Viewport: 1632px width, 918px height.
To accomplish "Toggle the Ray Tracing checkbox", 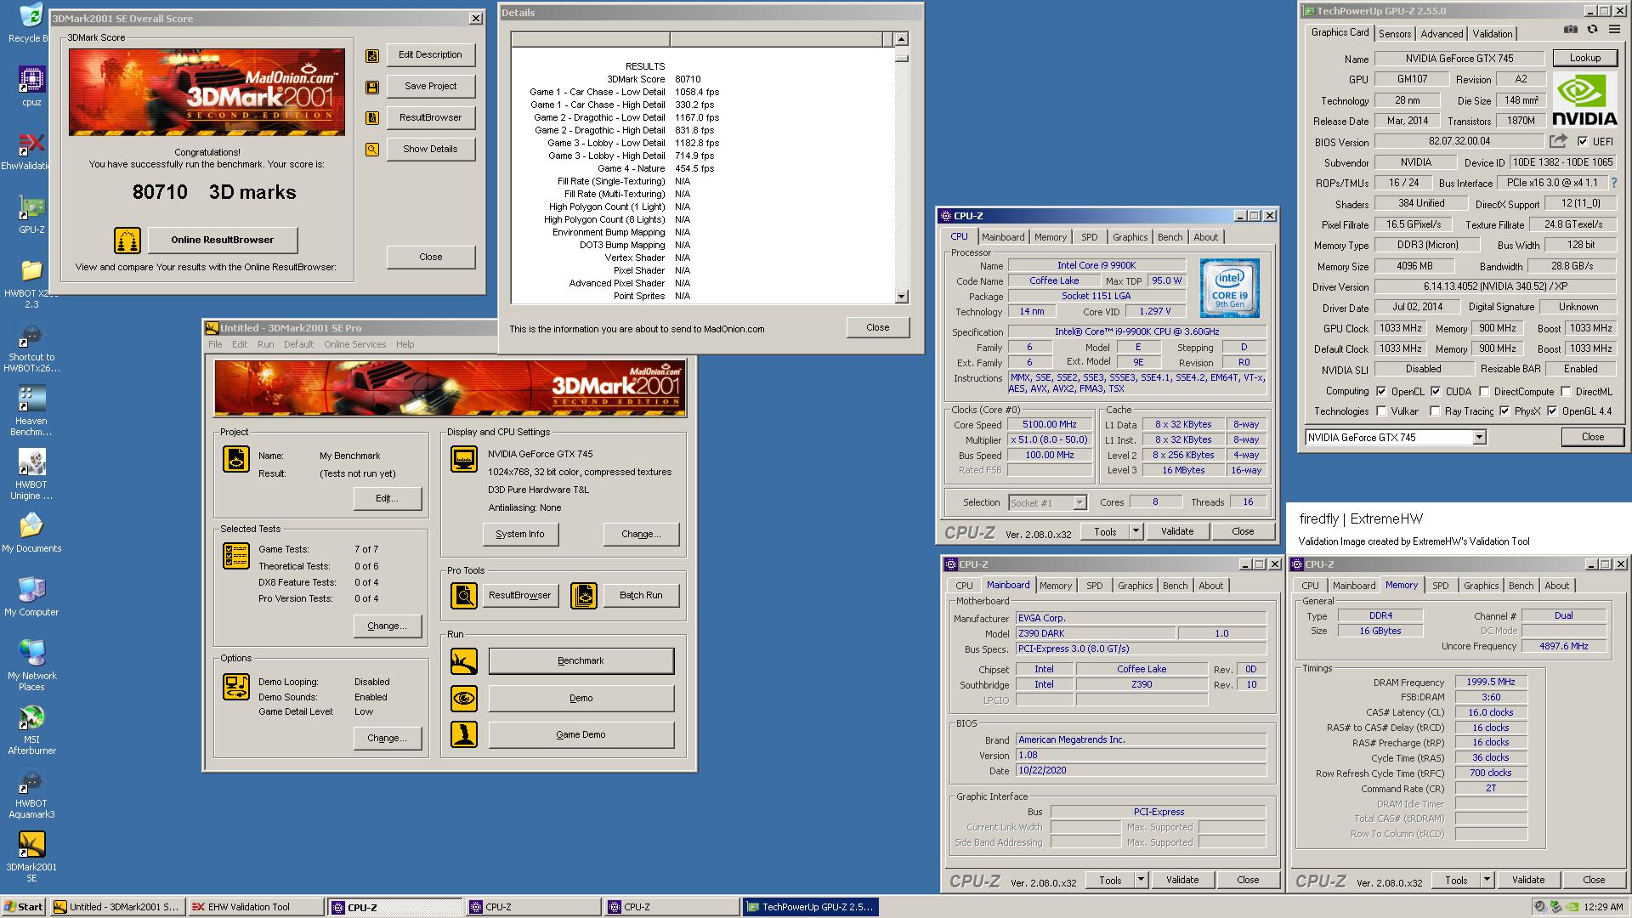I will click(x=1435, y=411).
